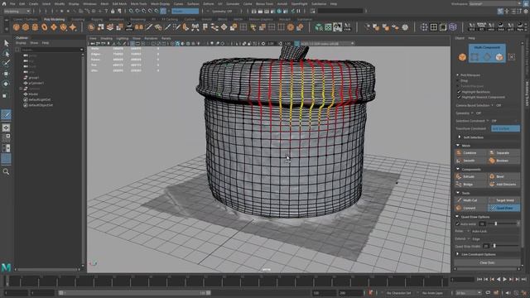Collapse the Quad Draw Options section
Viewport: 530px width, 298px height.
click(x=458, y=217)
